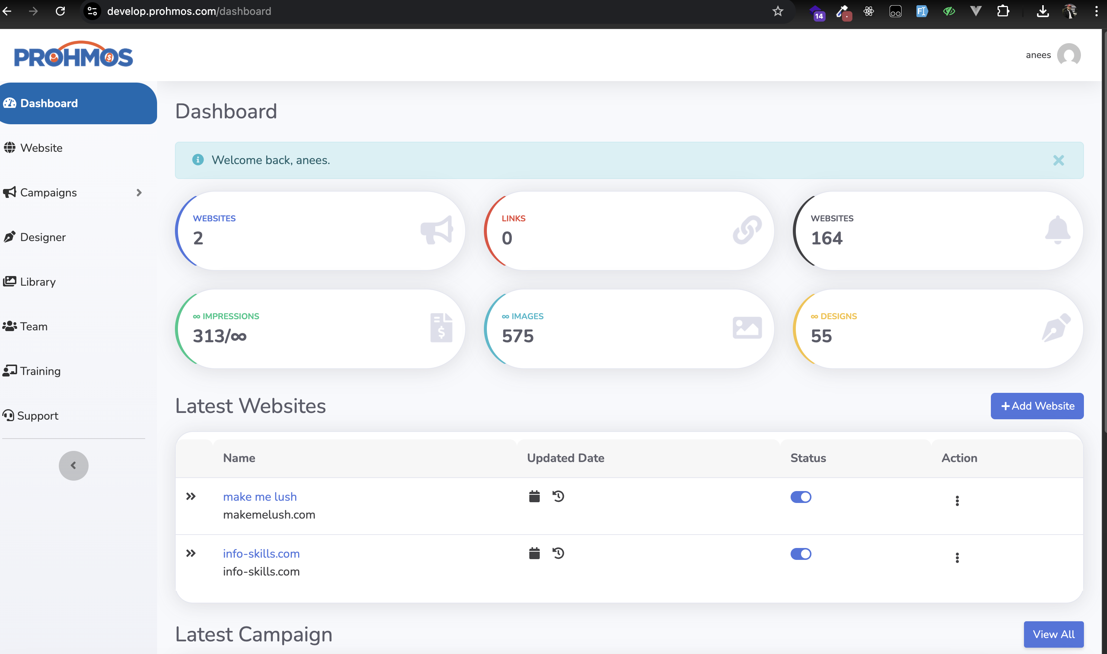Open the Website sidebar item
This screenshot has width=1107, height=654.
coord(33,148)
